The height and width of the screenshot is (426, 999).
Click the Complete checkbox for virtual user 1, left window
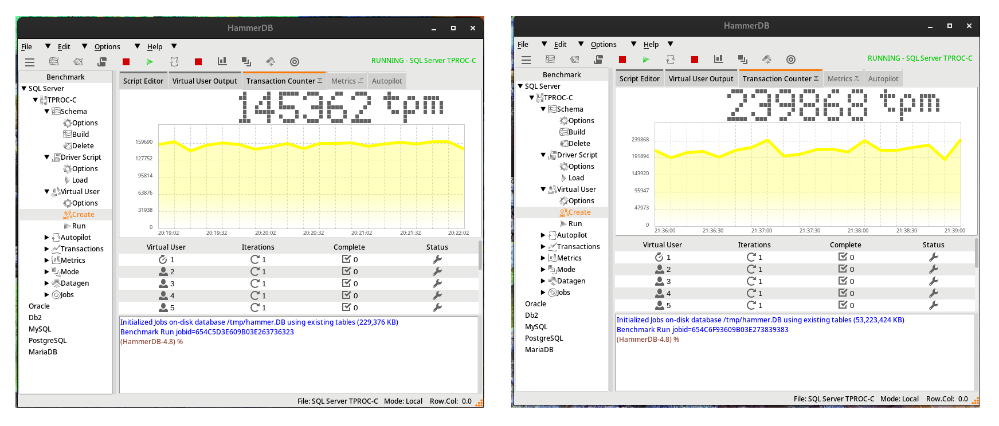346,259
